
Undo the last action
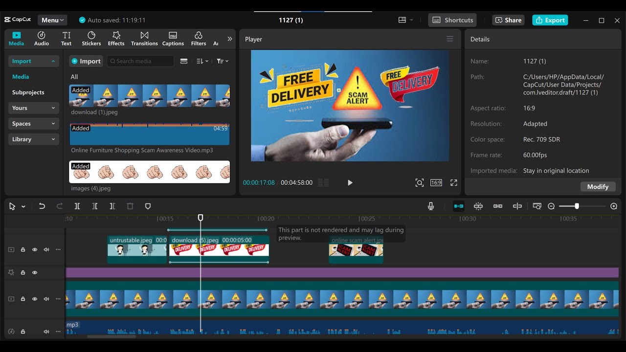(42, 206)
